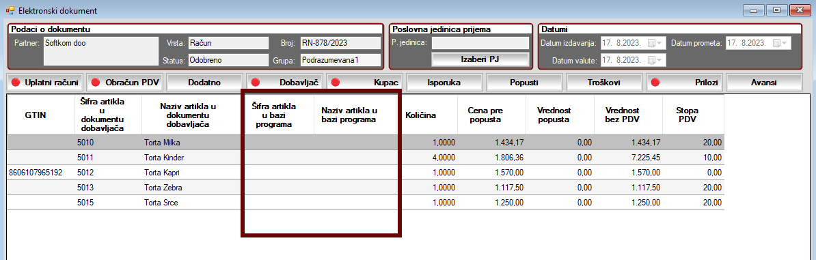Screen dimensions: 816x260
Task: Open the Obračun PDV section
Action: click(125, 82)
